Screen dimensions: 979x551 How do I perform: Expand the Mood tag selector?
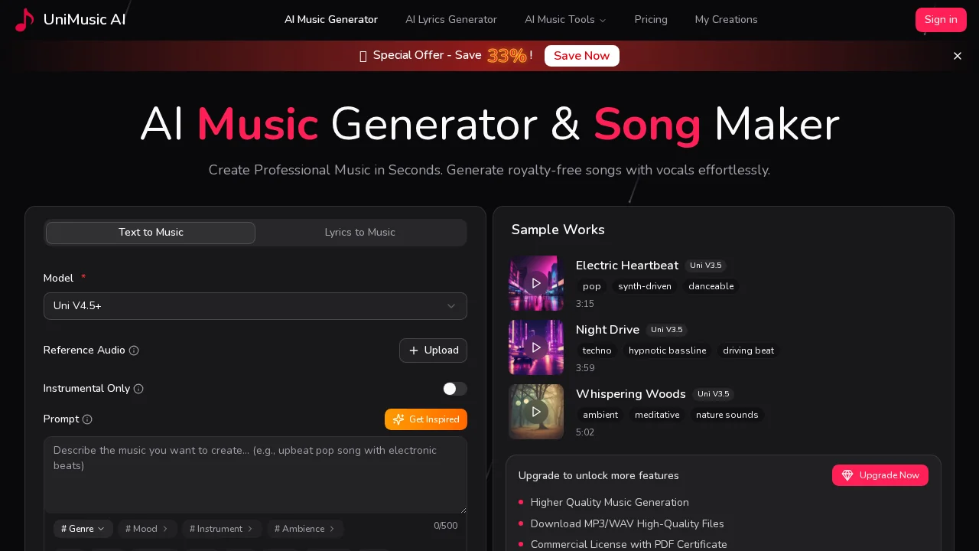(147, 529)
